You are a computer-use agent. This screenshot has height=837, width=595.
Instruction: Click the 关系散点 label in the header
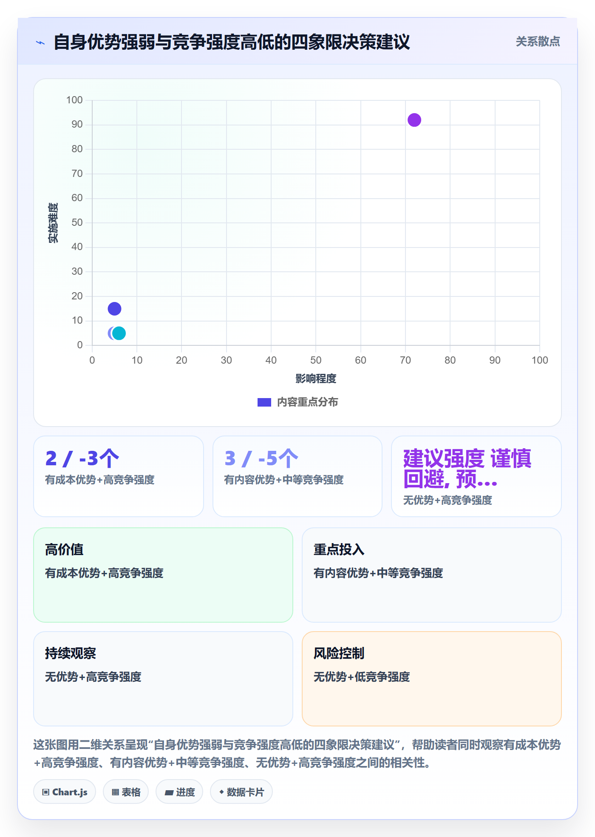pos(538,42)
